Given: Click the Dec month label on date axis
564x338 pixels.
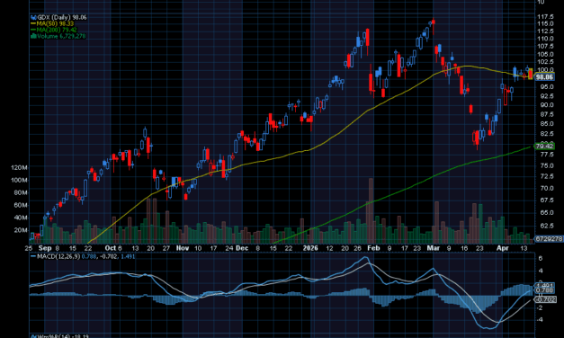Looking at the screenshot, I should [242, 248].
